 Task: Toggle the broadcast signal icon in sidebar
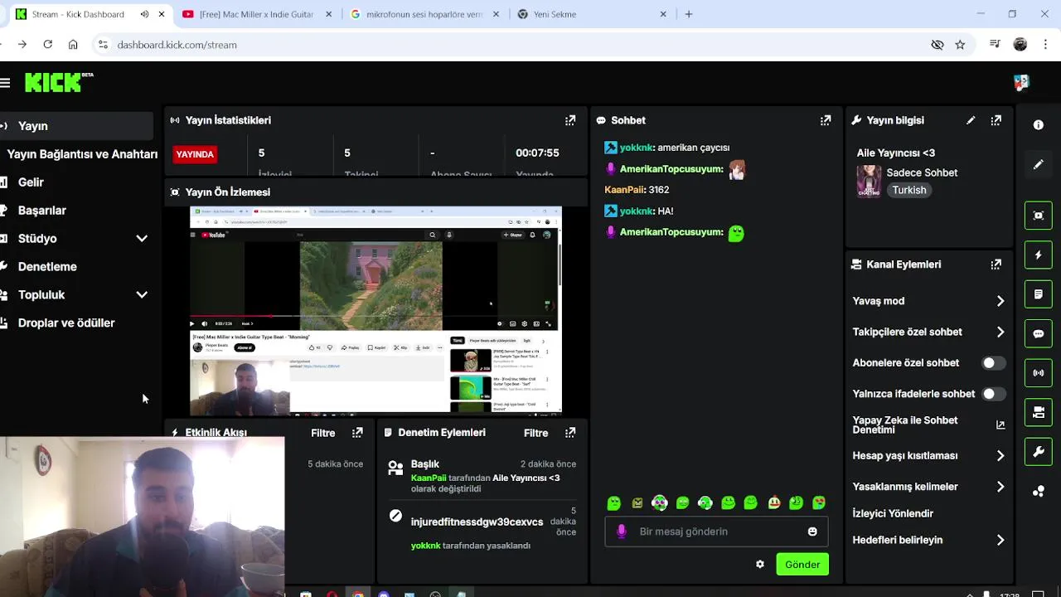[x=1039, y=373]
